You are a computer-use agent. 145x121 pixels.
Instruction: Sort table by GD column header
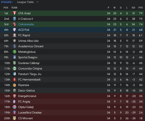(x=133, y=8)
